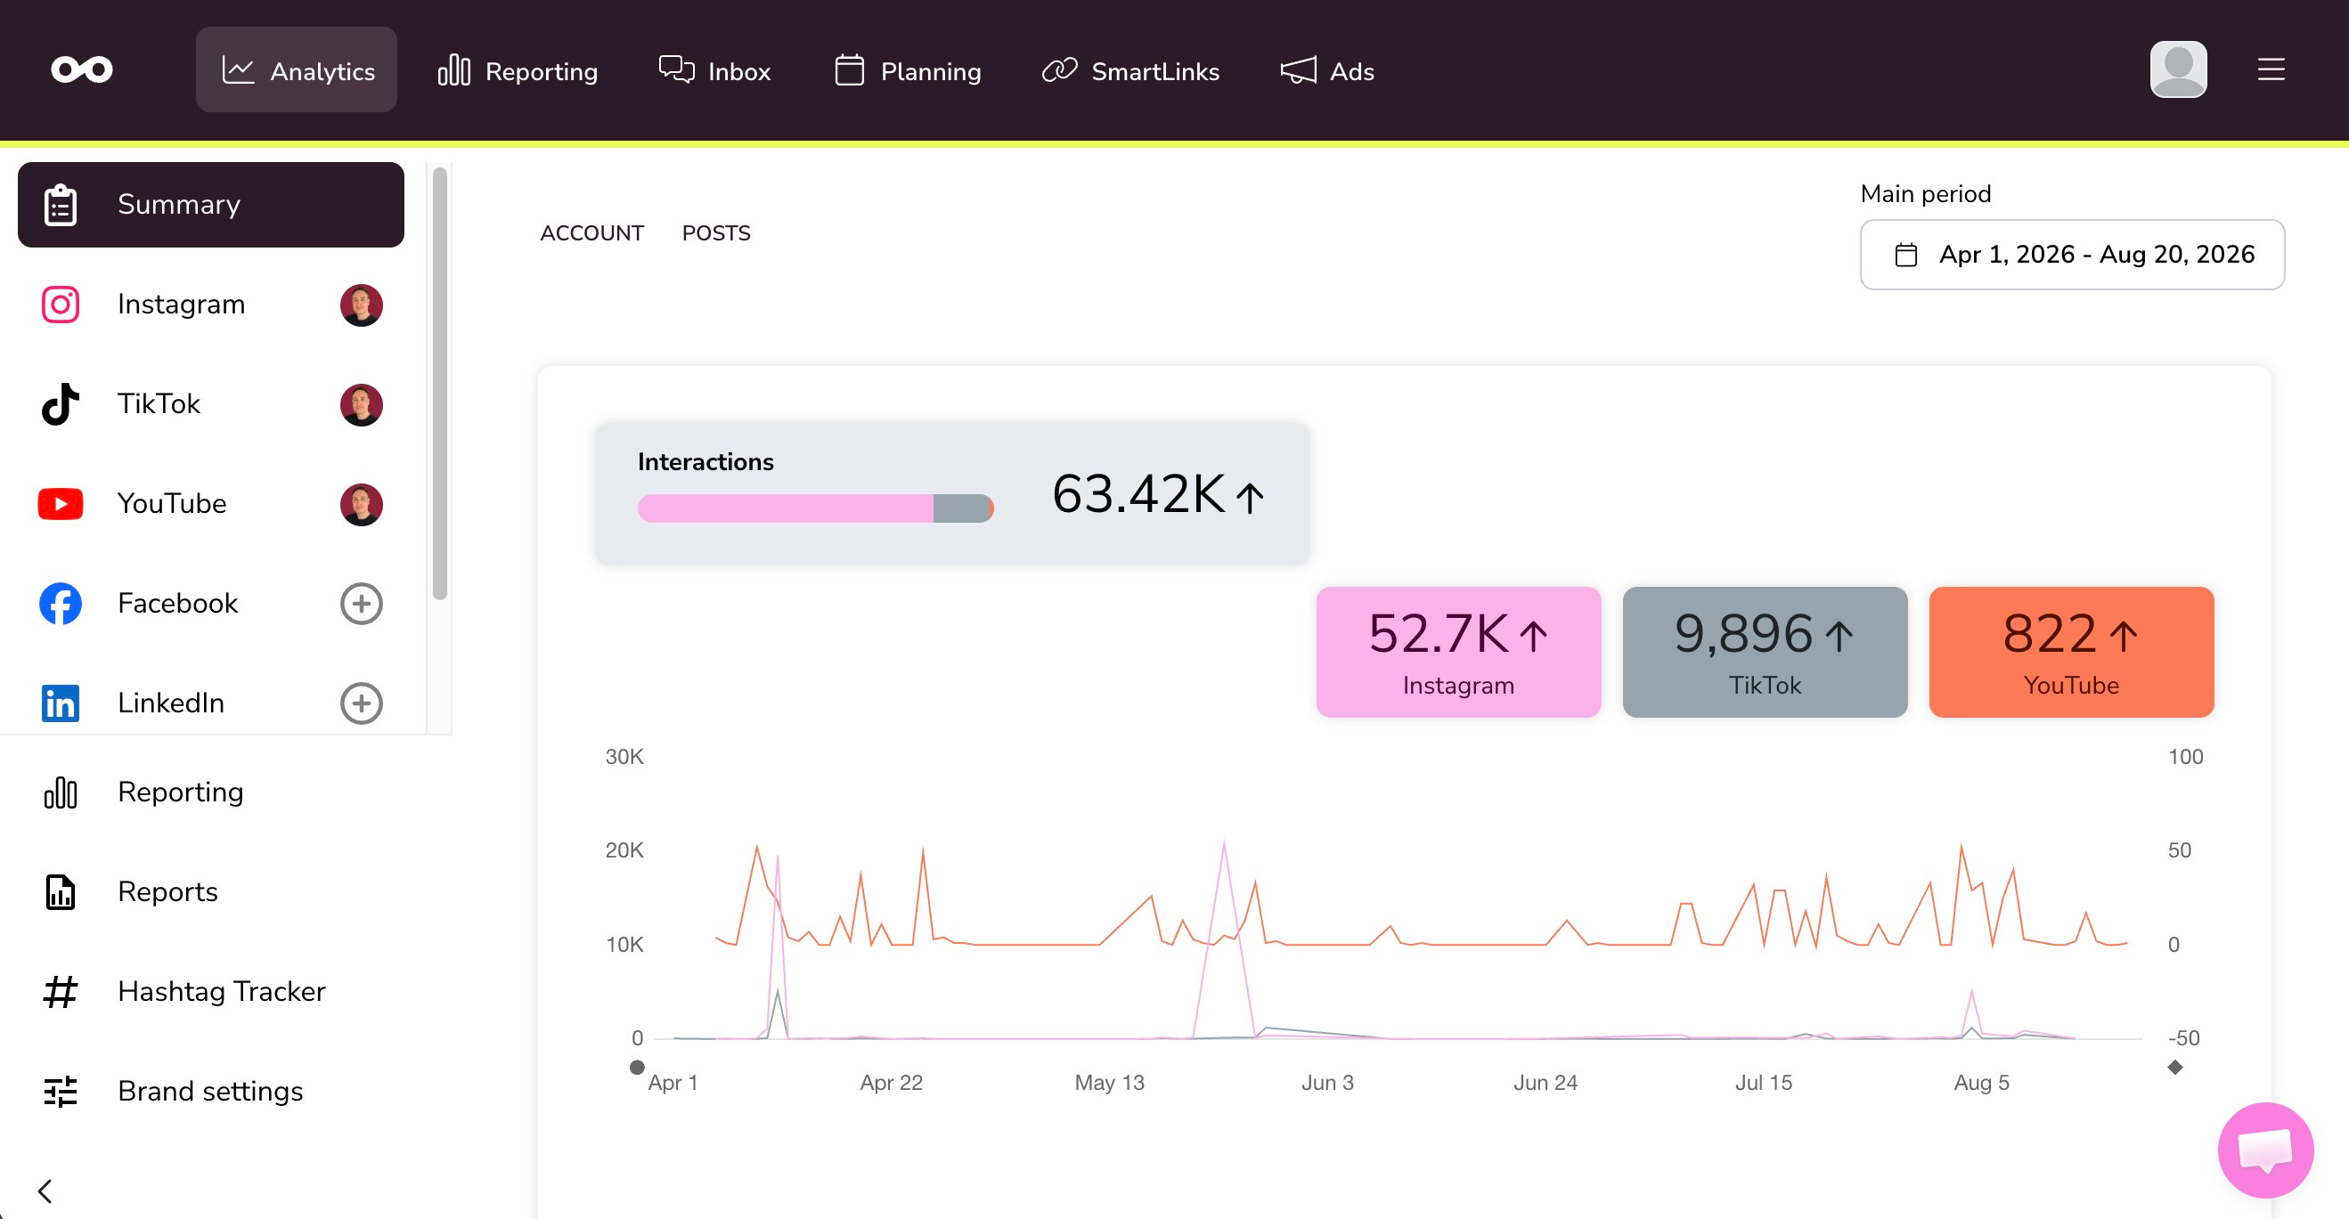Open Reports in the sidebar
Viewport: 2349px width, 1219px height.
[x=210, y=891]
